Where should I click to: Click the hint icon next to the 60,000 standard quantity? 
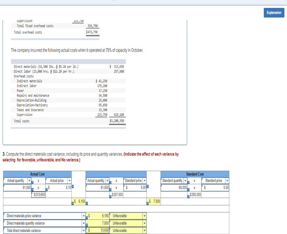(x=188, y=189)
